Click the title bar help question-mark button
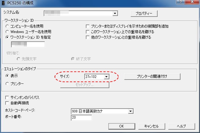Viewport: 200px width, 133px height. [x=181, y=2]
